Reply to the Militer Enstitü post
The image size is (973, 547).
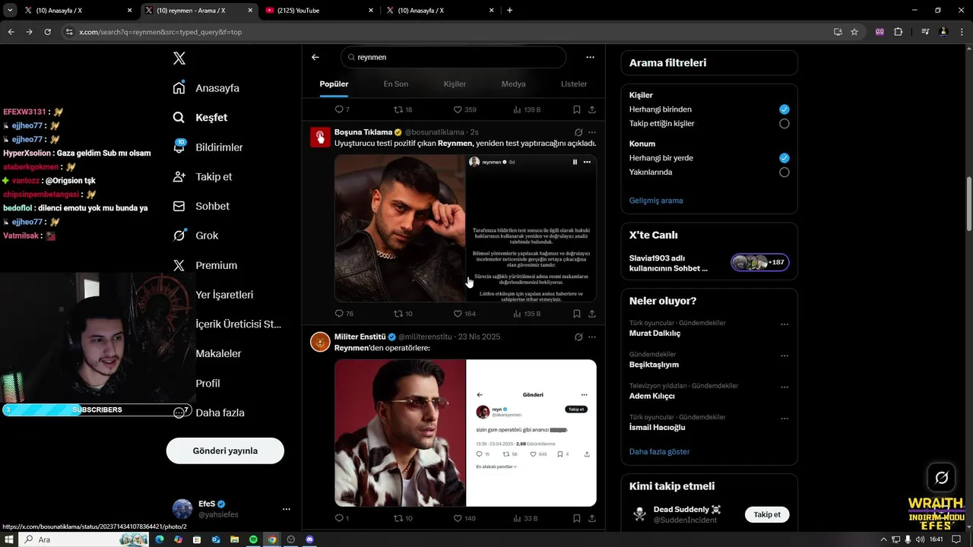click(x=342, y=518)
